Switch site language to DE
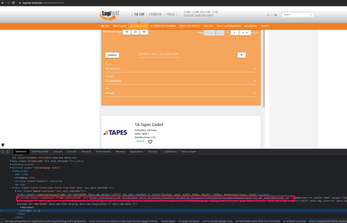This screenshot has width=347, height=223. [x=268, y=15]
